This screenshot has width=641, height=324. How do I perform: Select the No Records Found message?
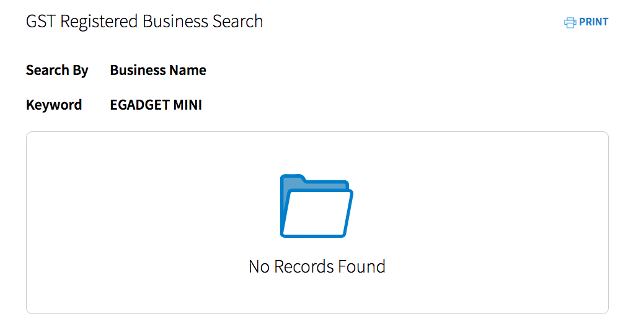pos(317,266)
